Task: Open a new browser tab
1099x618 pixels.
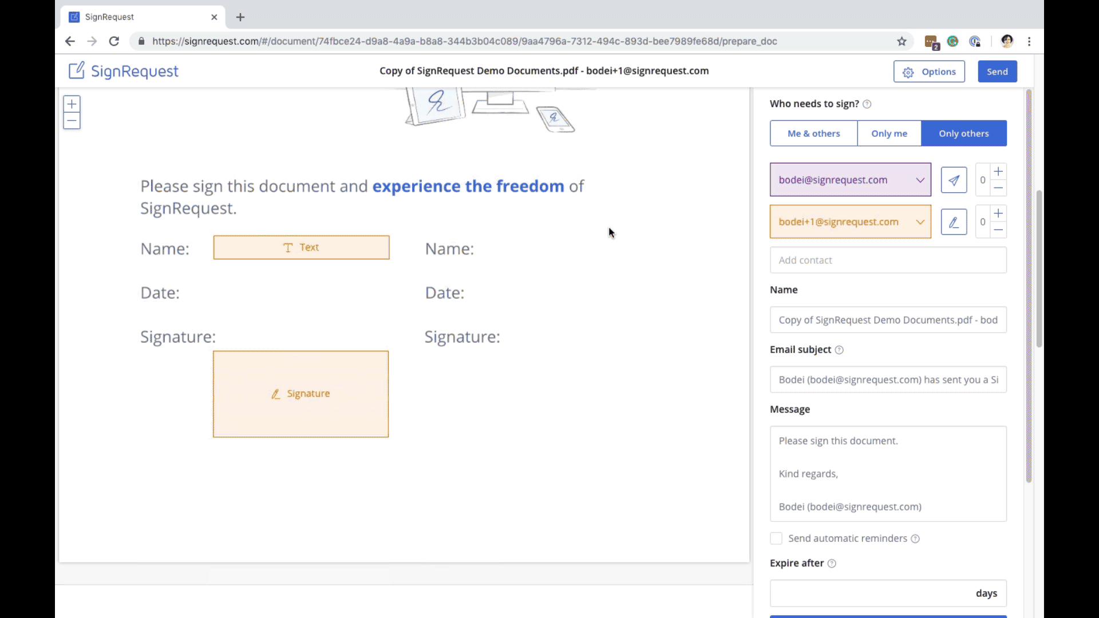Action: (240, 17)
